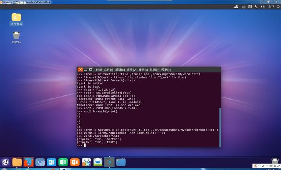Open the file manager folder in dock
281x170 pixels.
(x=17, y=162)
